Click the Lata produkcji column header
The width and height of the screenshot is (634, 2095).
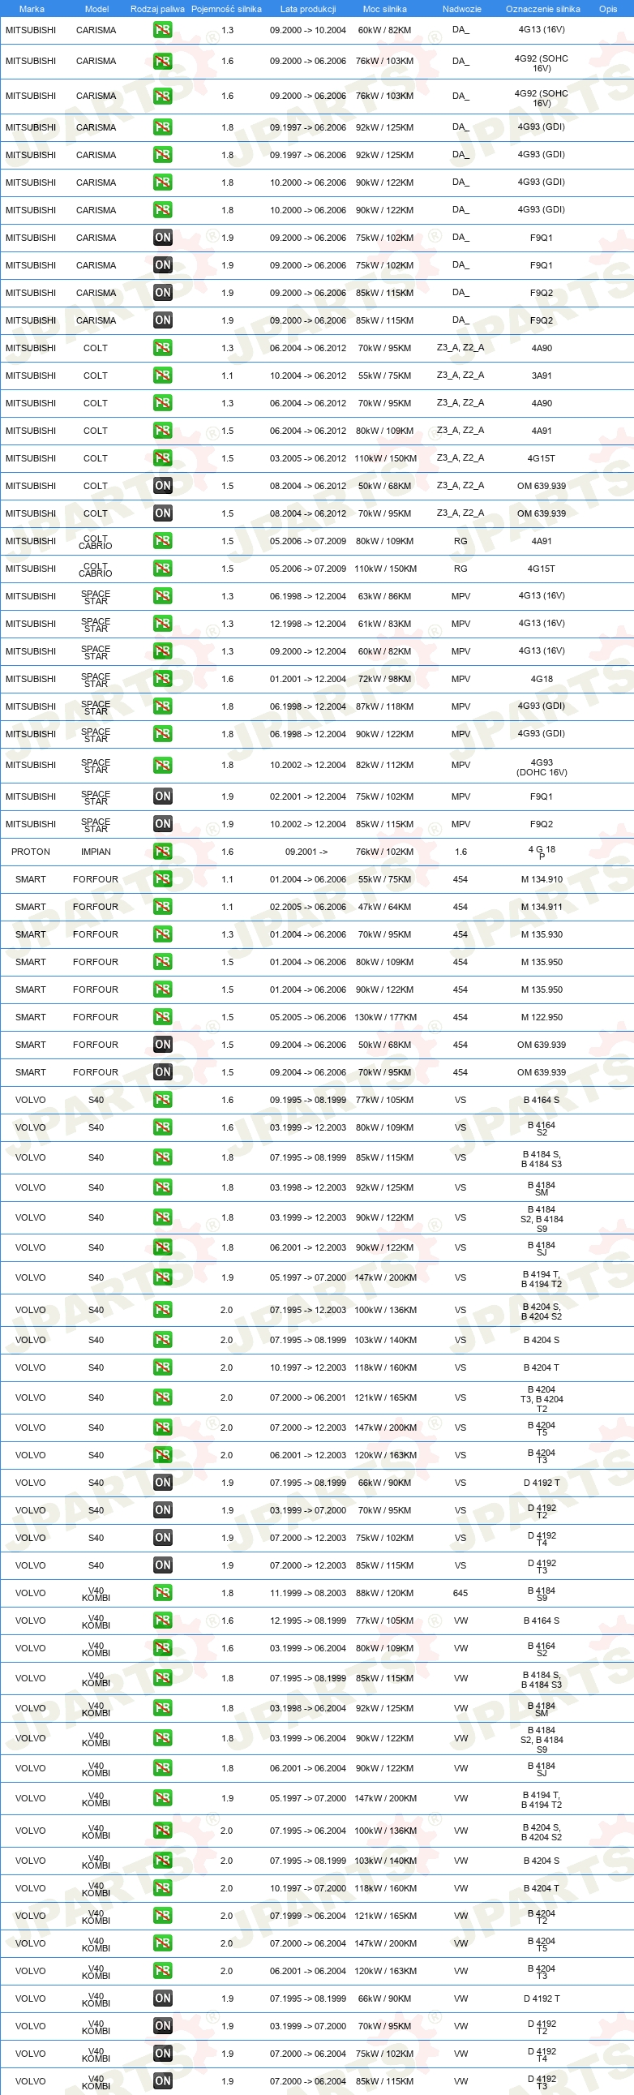[x=308, y=9]
